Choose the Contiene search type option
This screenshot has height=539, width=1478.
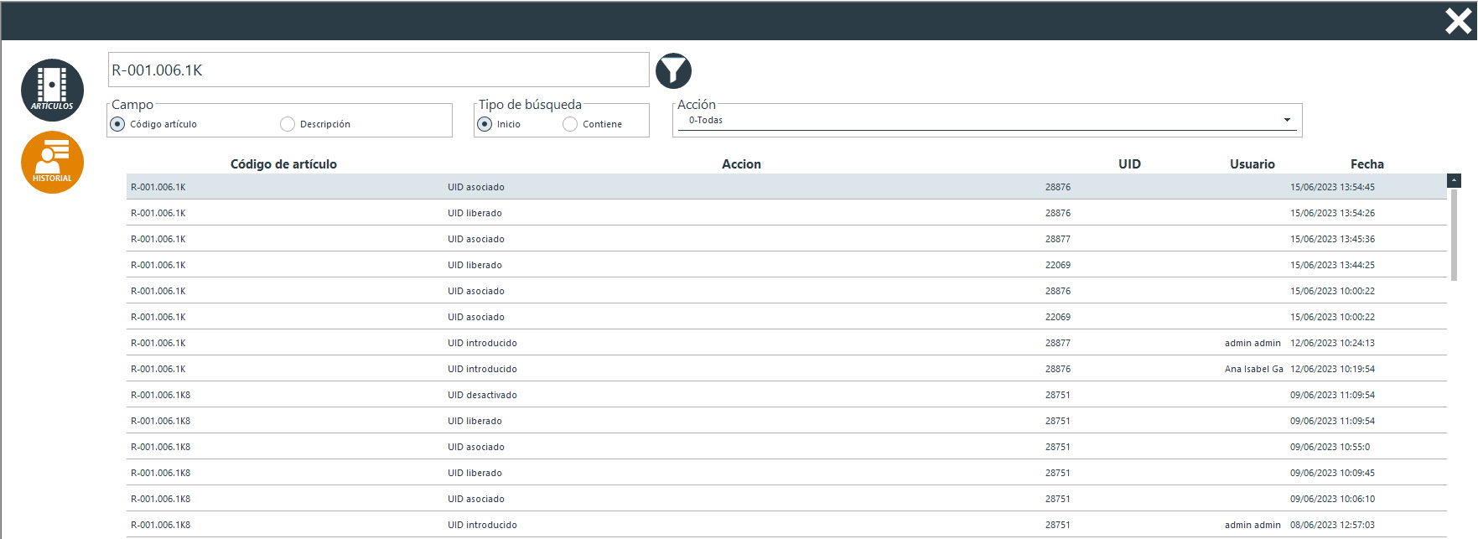tap(570, 124)
